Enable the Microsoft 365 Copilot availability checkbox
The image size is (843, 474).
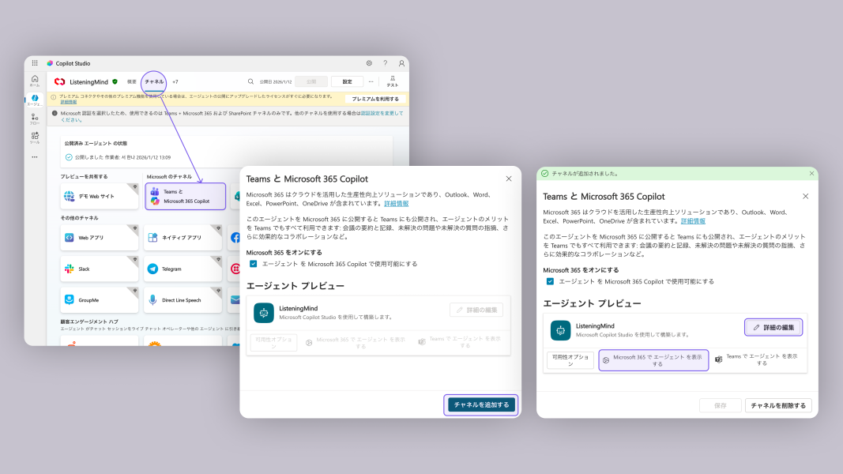pos(255,265)
